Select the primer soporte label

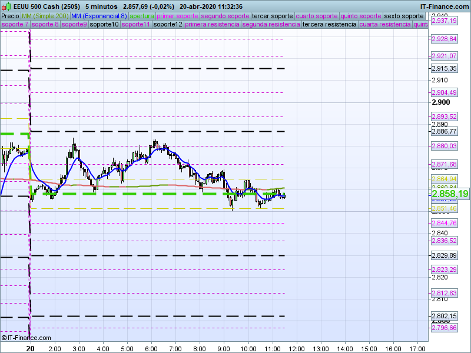[177, 16]
